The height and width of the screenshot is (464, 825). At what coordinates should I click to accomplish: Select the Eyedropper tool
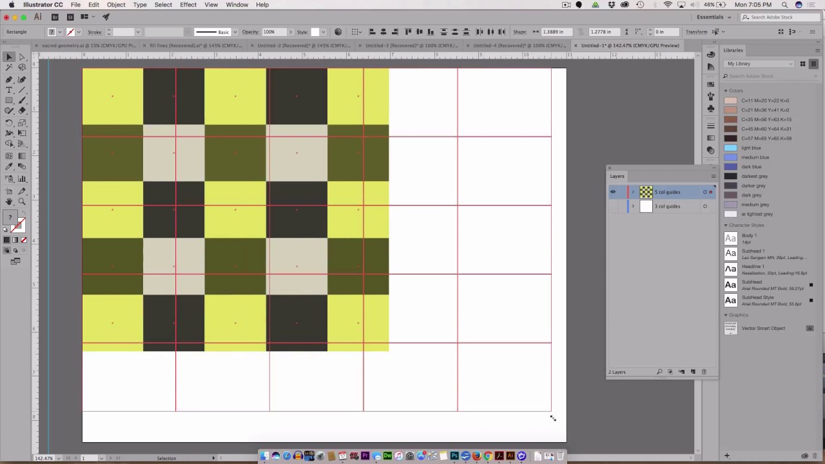[x=9, y=167]
